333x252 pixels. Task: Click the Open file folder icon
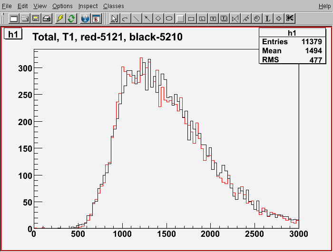click(x=25, y=19)
